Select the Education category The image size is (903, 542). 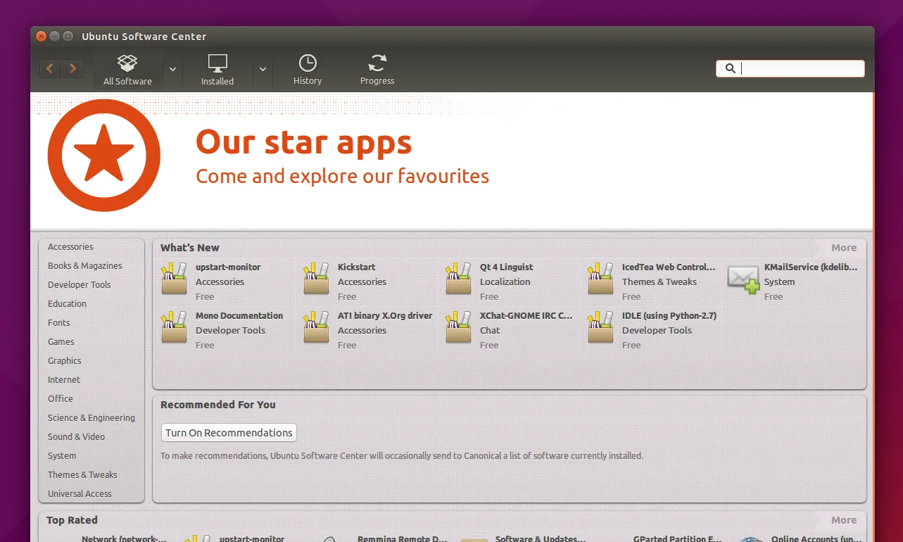(68, 304)
